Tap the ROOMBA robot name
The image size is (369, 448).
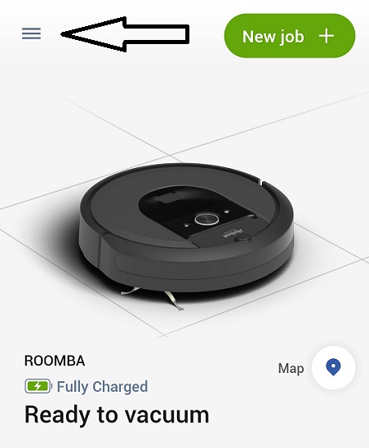[x=55, y=361]
